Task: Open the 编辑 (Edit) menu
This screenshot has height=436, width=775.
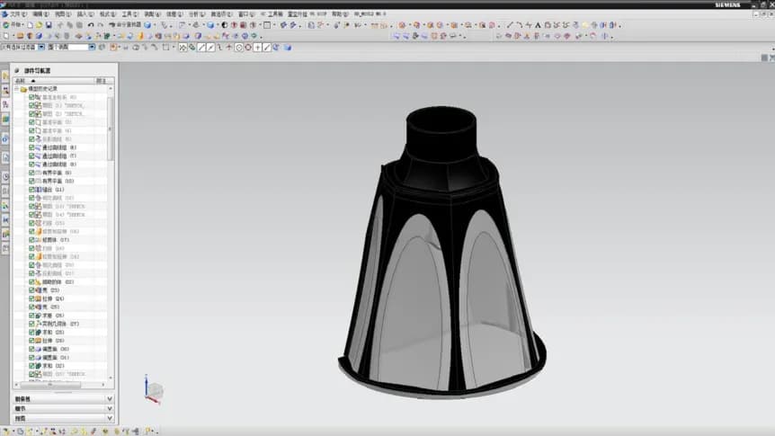Action: (x=40, y=14)
